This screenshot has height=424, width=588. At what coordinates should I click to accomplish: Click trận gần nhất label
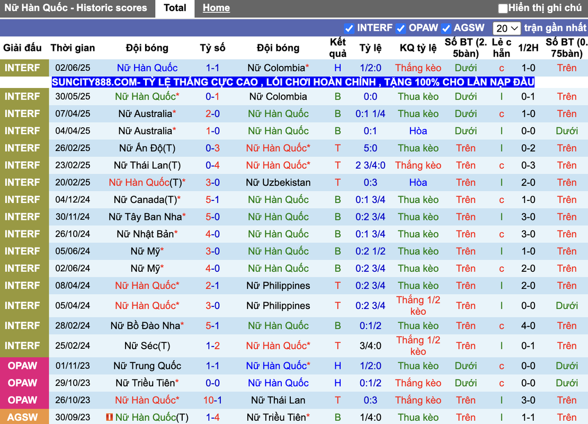555,28
